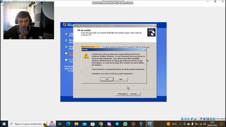Click the mouse integration icon in VirtualBox status bar

pos(211,119)
